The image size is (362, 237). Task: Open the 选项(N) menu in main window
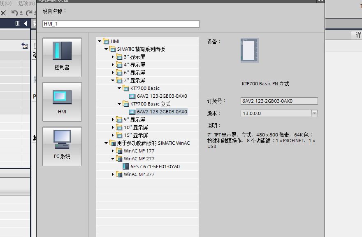27,3
